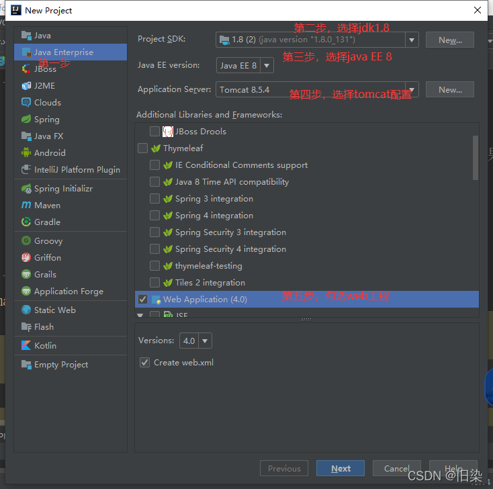Select the Web Application (4.0) row

pos(307,300)
